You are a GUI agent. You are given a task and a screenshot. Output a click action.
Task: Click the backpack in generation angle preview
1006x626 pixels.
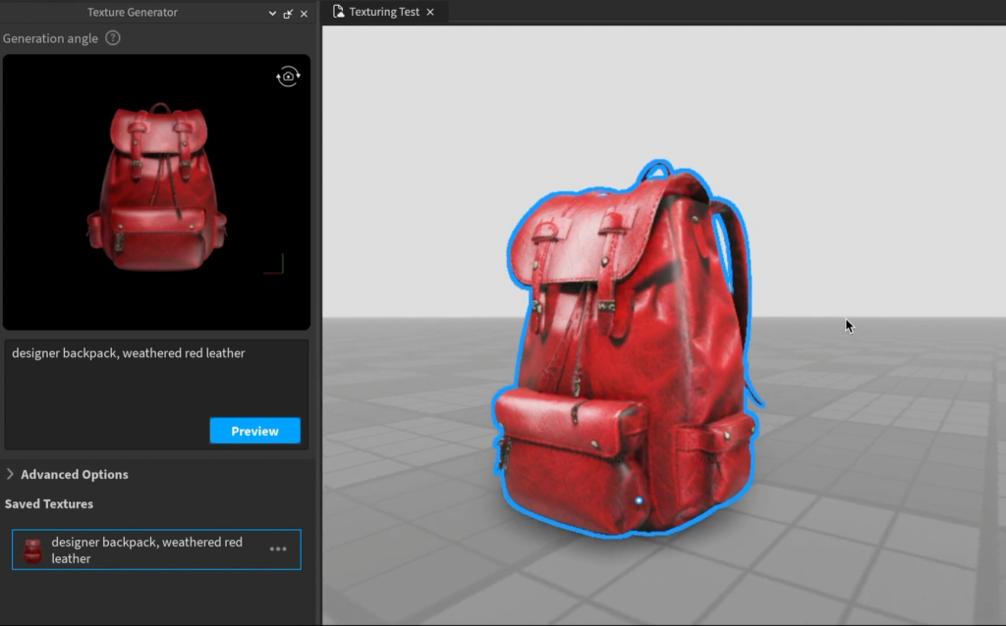[x=157, y=187]
